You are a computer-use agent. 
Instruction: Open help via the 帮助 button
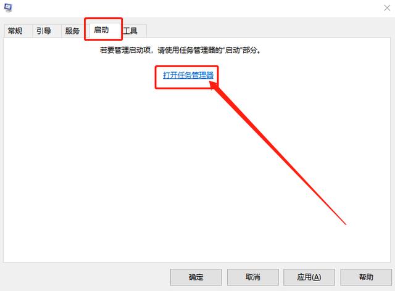[x=366, y=277]
